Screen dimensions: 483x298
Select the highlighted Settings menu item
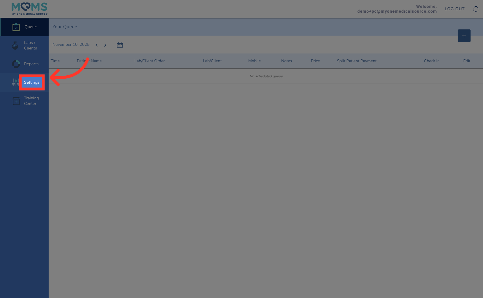(31, 82)
